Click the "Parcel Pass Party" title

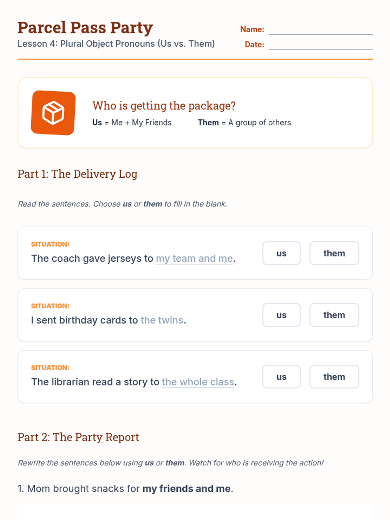pos(85,28)
